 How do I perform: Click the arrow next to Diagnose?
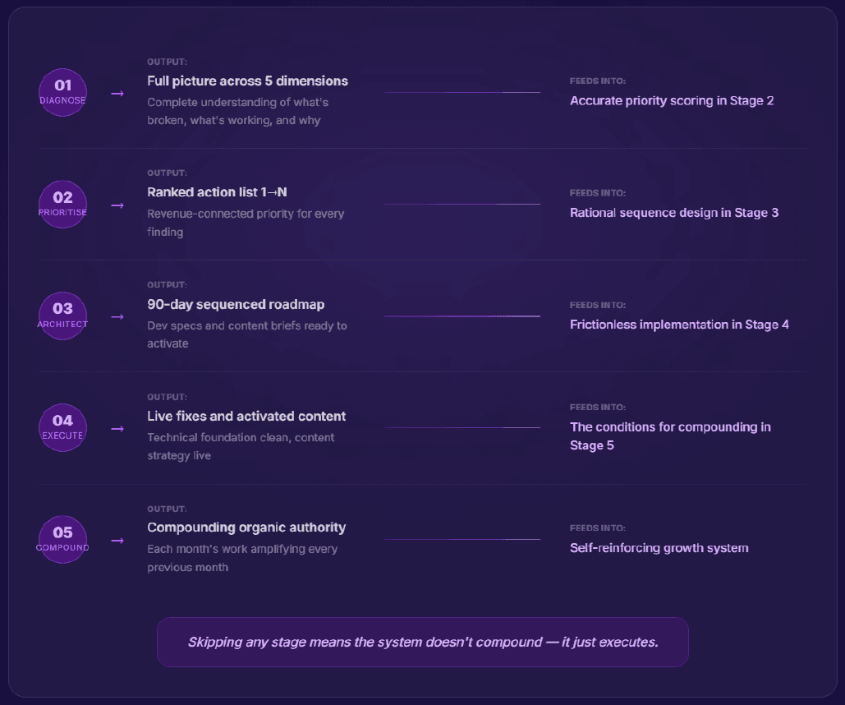tap(117, 94)
